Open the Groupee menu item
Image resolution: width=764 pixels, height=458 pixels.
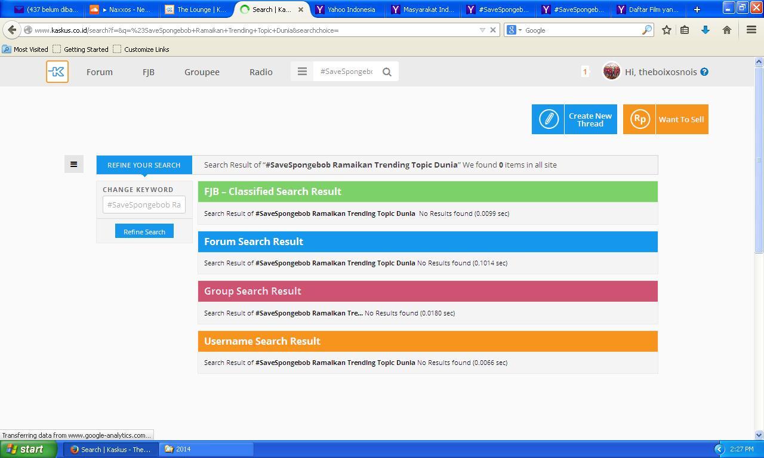(x=202, y=72)
